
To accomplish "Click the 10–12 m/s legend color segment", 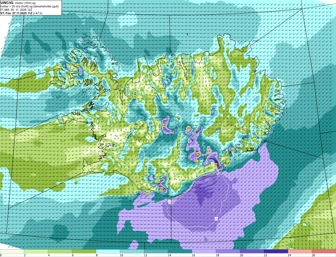I will pos(132,251).
